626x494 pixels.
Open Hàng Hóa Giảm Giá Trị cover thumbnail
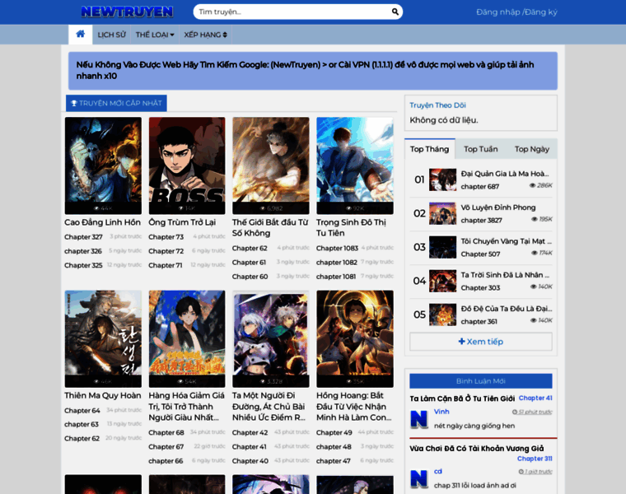coord(187,338)
